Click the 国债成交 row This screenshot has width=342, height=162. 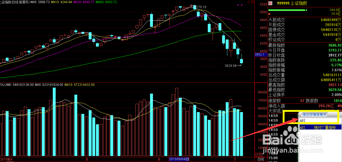point(305,30)
